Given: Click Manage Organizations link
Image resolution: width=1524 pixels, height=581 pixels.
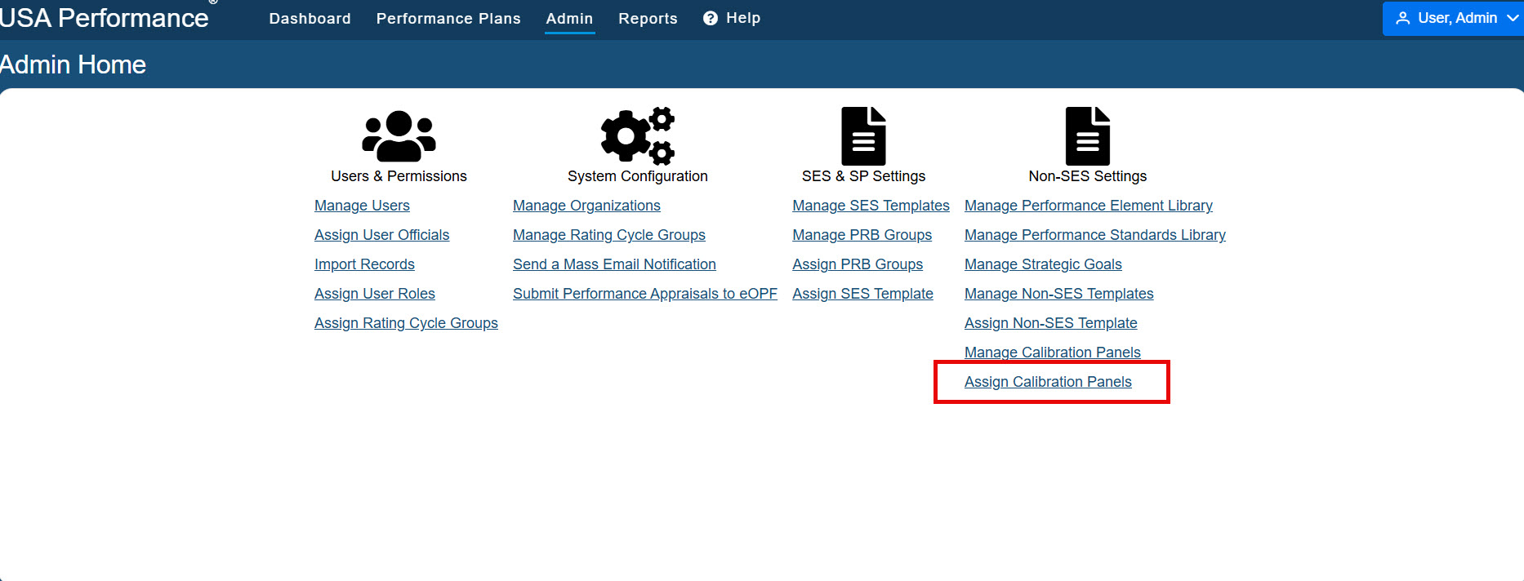Looking at the screenshot, I should coord(586,206).
